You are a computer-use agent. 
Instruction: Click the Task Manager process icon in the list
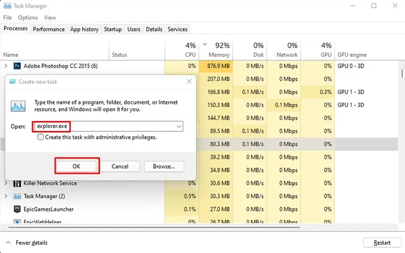pyautogui.click(x=17, y=196)
